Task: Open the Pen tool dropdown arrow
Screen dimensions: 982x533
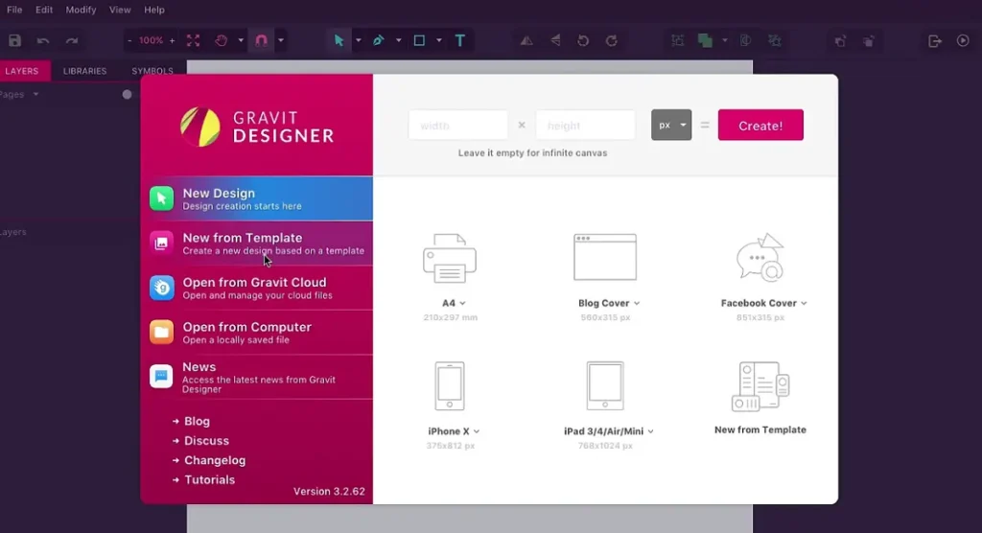Action: pos(398,40)
